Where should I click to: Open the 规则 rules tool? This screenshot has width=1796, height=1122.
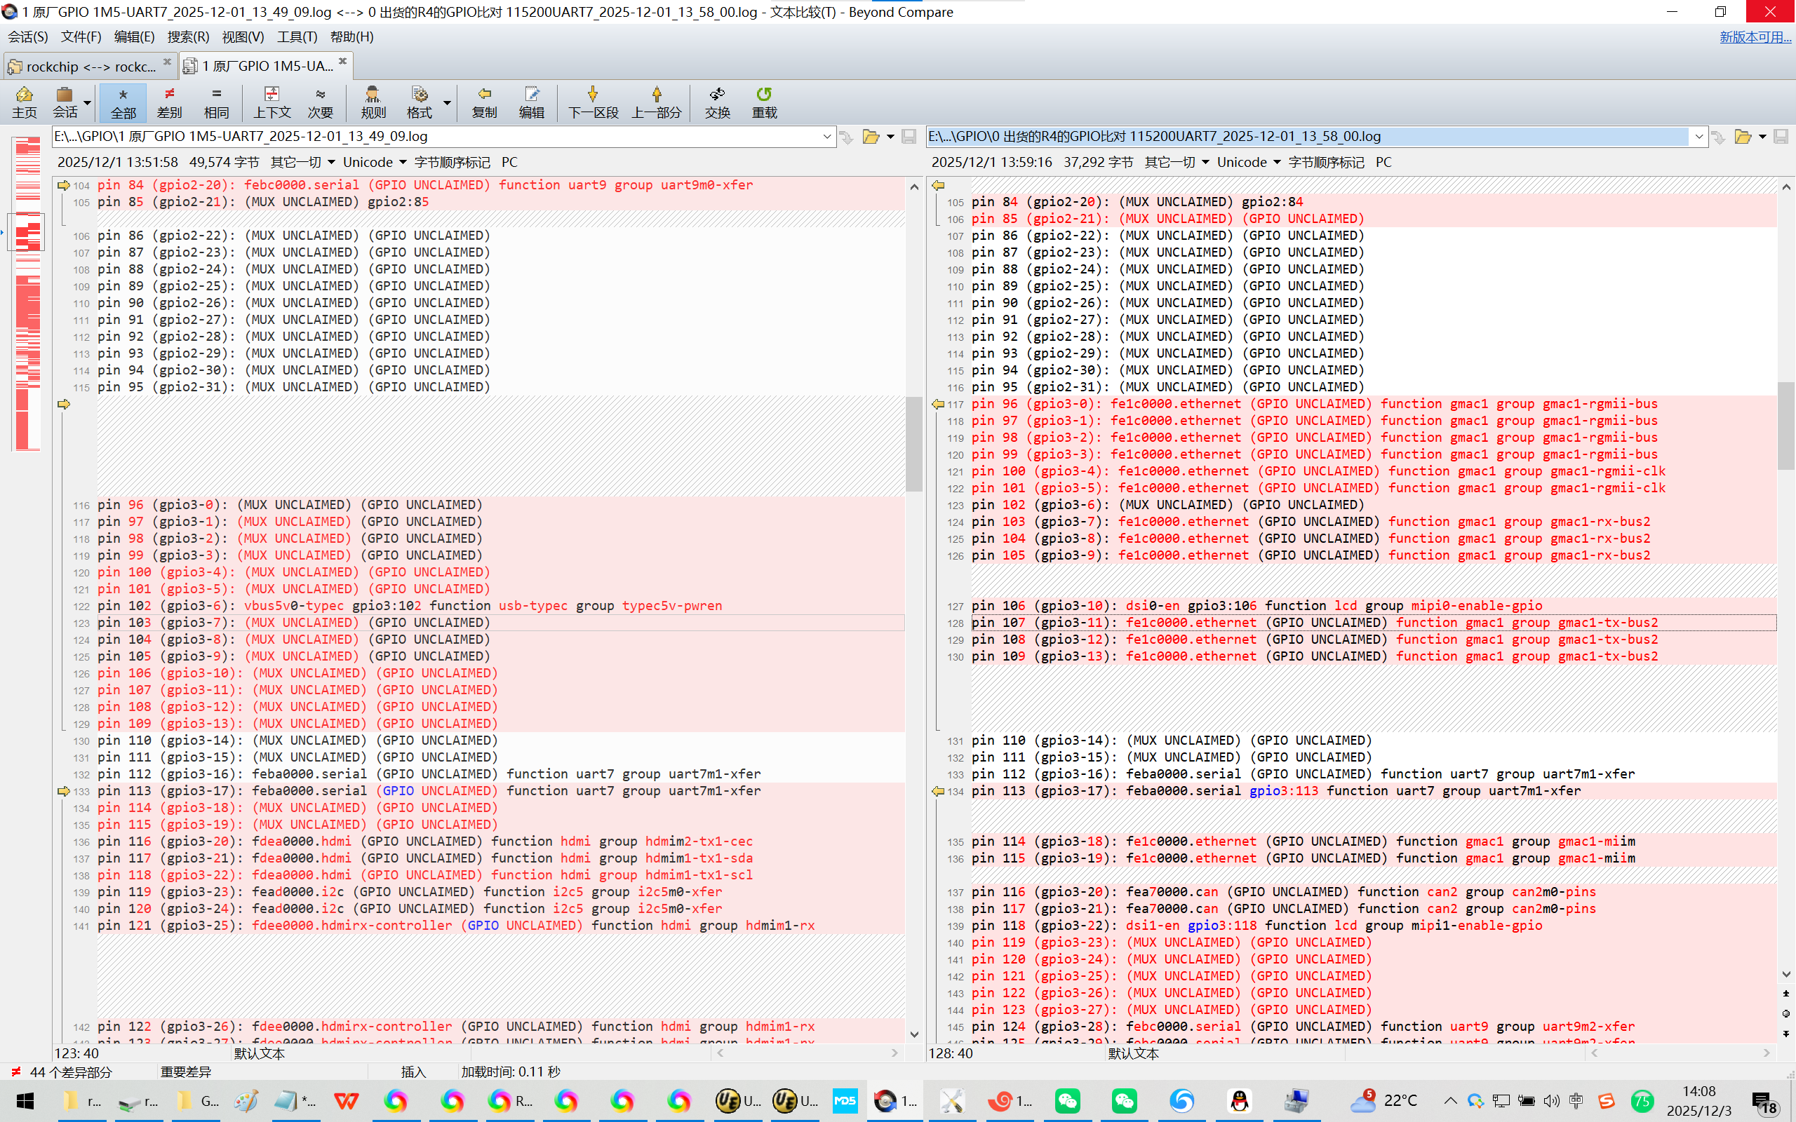373,102
